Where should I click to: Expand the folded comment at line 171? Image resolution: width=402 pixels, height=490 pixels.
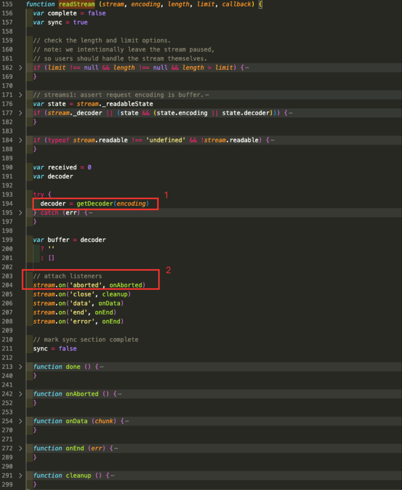click(x=21, y=95)
